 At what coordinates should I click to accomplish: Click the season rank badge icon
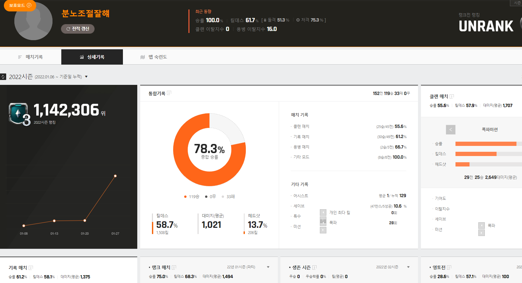tap(19, 114)
